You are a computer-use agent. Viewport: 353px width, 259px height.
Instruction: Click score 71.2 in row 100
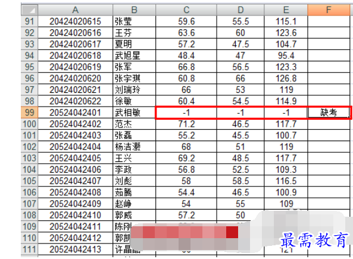tap(186, 124)
